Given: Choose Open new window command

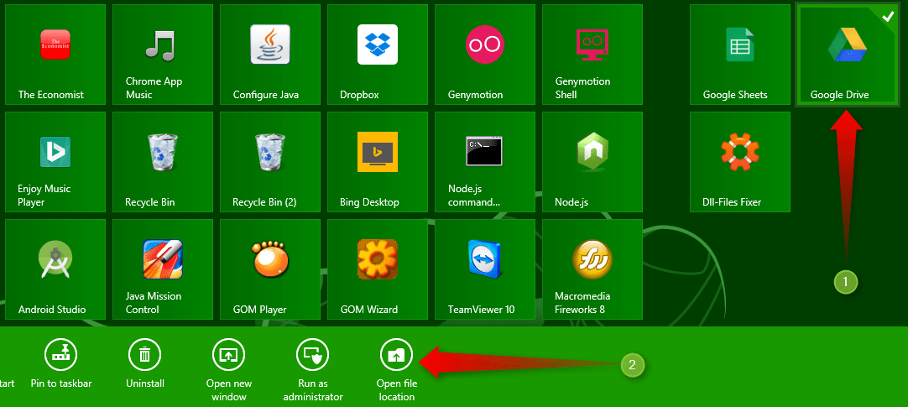Looking at the screenshot, I should pos(228,355).
